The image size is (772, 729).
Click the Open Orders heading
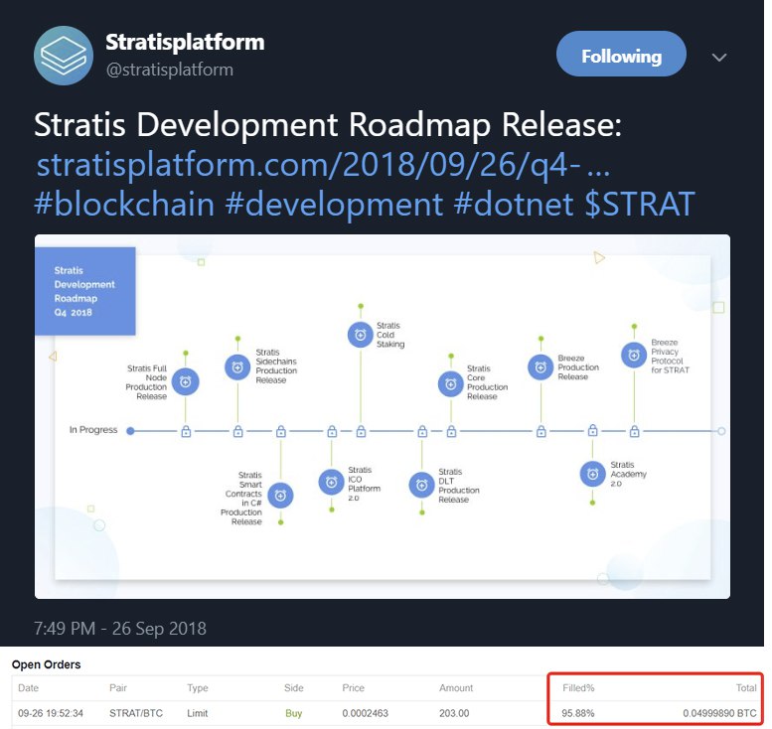pyautogui.click(x=47, y=664)
